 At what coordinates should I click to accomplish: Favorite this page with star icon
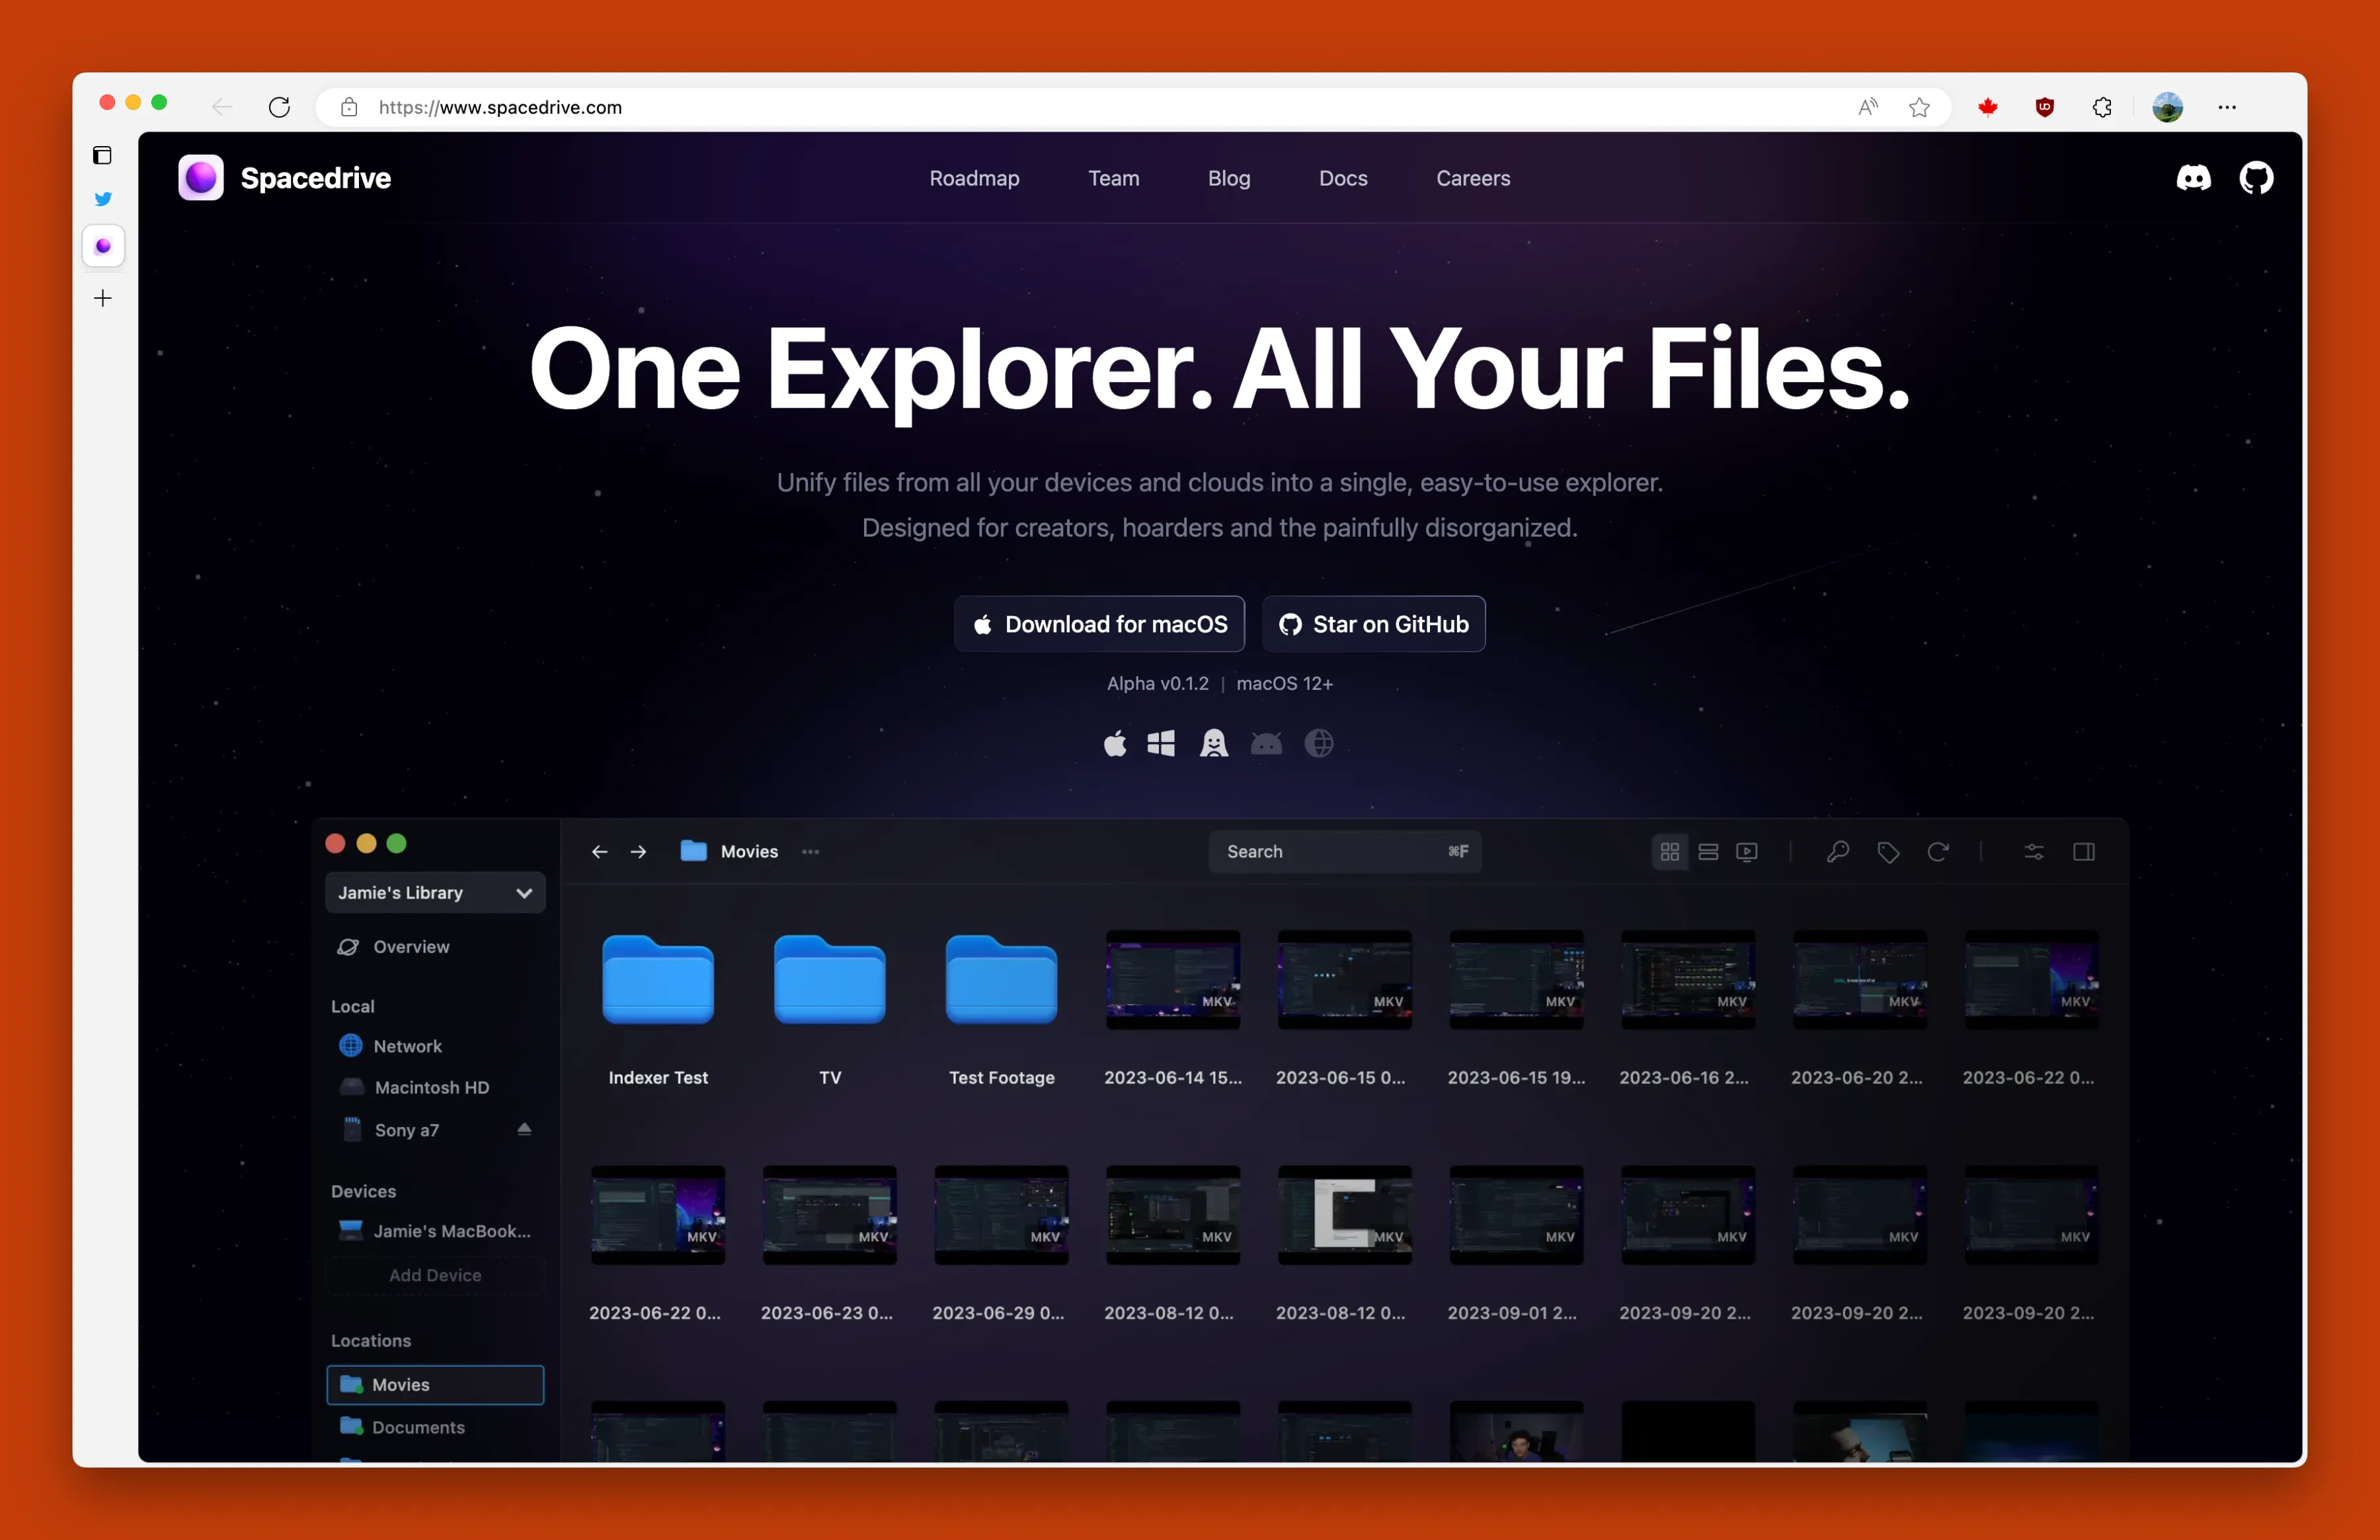click(x=1919, y=107)
